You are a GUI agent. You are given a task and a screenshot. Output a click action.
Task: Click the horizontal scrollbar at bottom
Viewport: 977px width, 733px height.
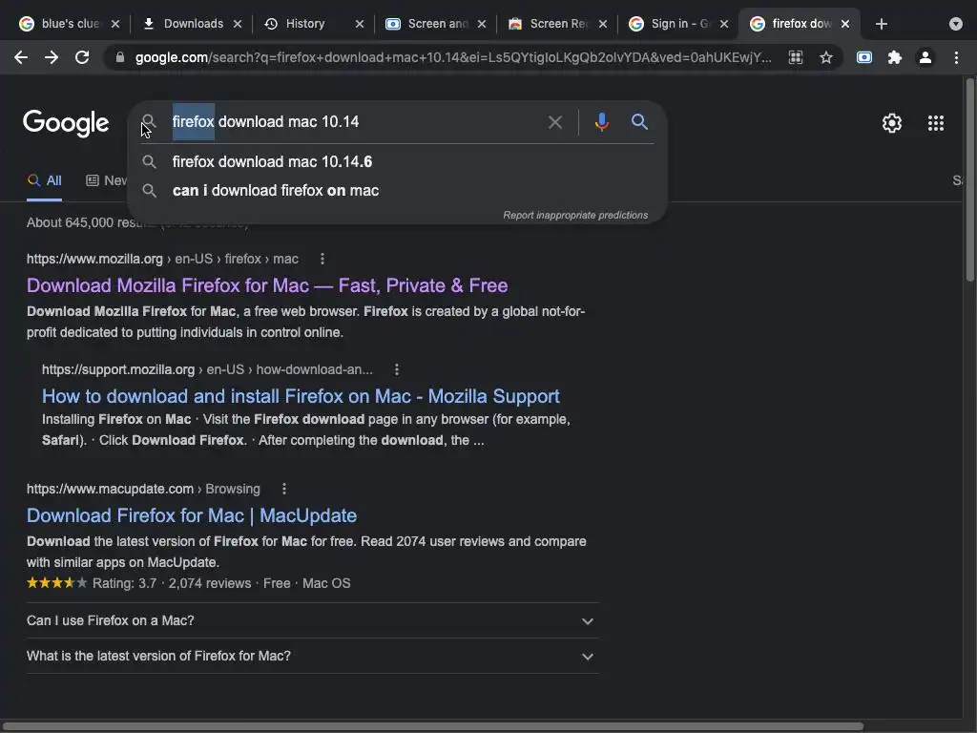tap(432, 726)
